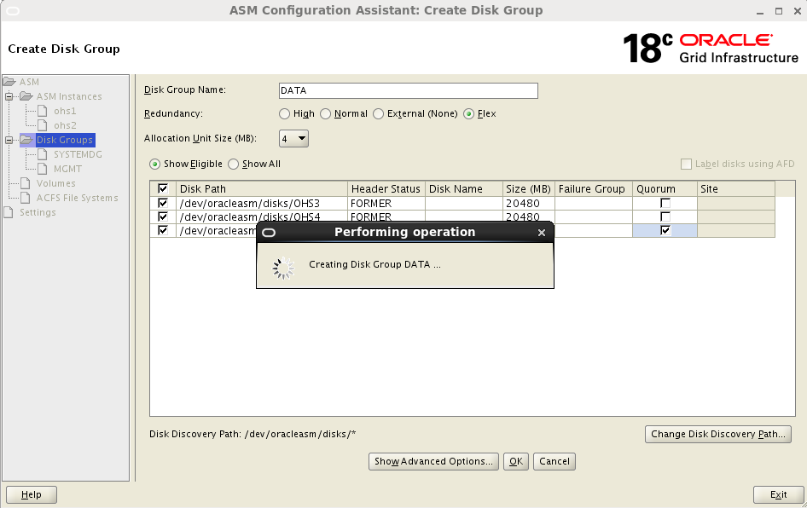Collapse the Disk Groups tree node
This screenshot has height=508, width=807.
[x=9, y=140]
